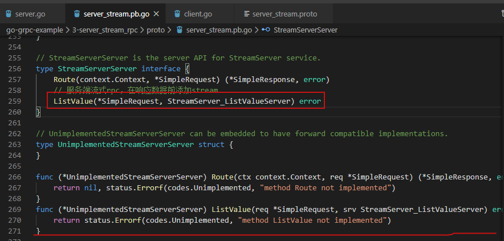The height and width of the screenshot is (241, 504).
Task: Click the Route method on line 257
Action: point(64,80)
